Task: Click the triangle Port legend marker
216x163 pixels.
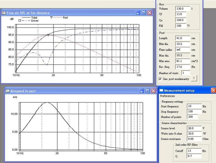Action: [51, 18]
